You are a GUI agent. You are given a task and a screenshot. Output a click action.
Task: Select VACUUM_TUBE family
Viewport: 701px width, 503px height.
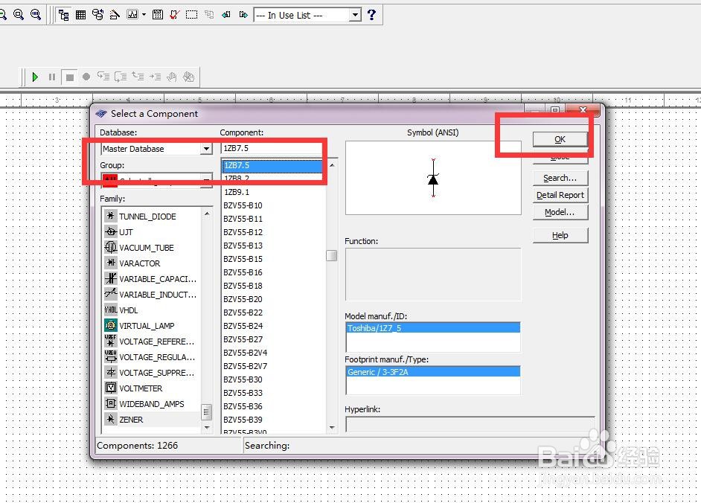coord(151,248)
